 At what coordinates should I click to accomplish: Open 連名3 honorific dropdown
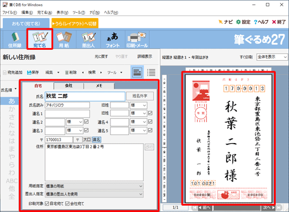tap(75, 130)
